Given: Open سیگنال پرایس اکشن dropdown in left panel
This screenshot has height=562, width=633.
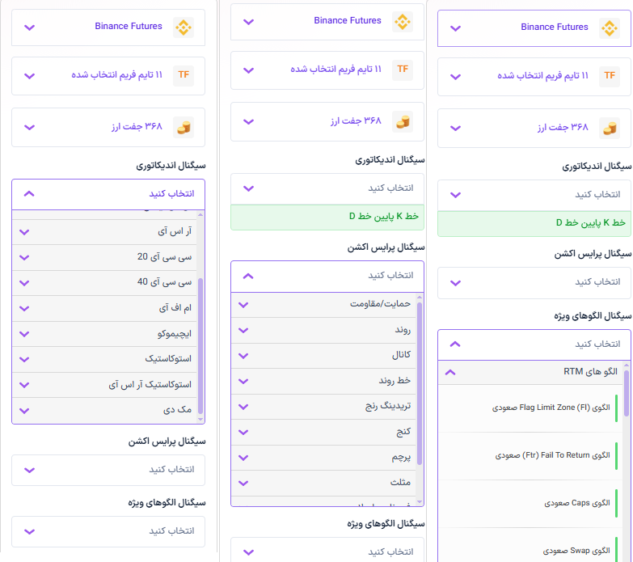Looking at the screenshot, I should pos(108,470).
